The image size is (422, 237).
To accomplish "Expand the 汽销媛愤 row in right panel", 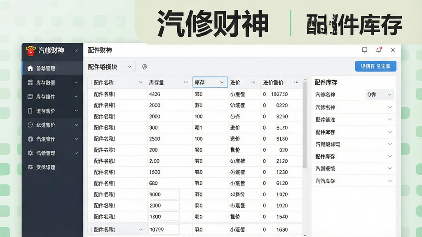I will click(390, 168).
